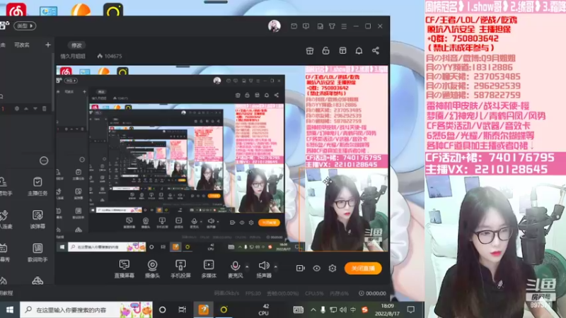Open the message screen icon in title bar
The image size is (566, 318).
click(306, 26)
